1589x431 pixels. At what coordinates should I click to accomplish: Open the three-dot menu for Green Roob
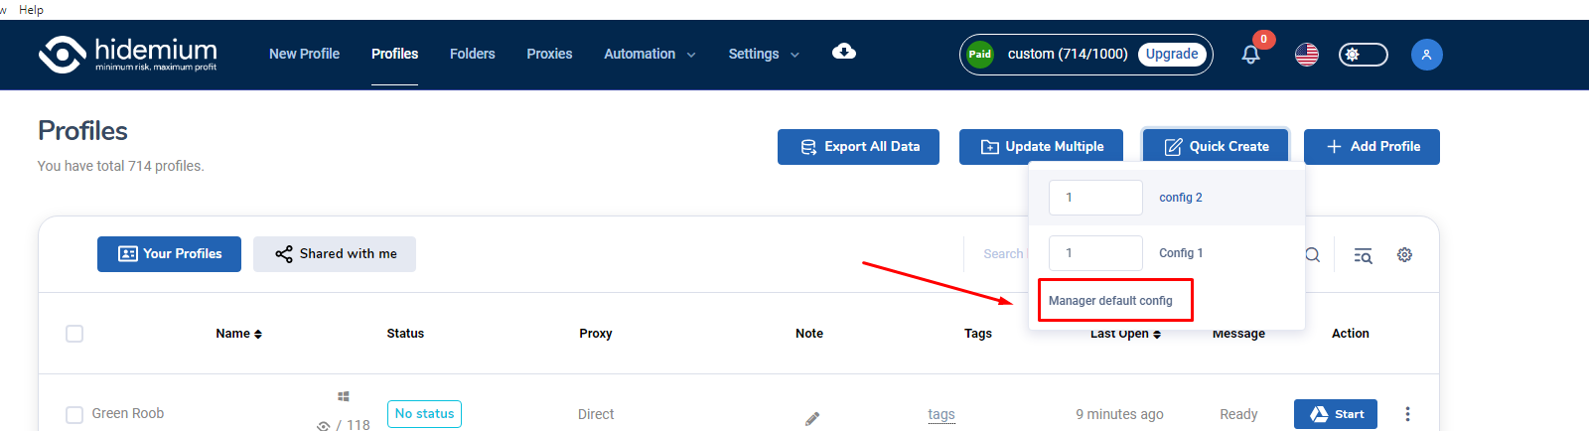[x=1407, y=414]
